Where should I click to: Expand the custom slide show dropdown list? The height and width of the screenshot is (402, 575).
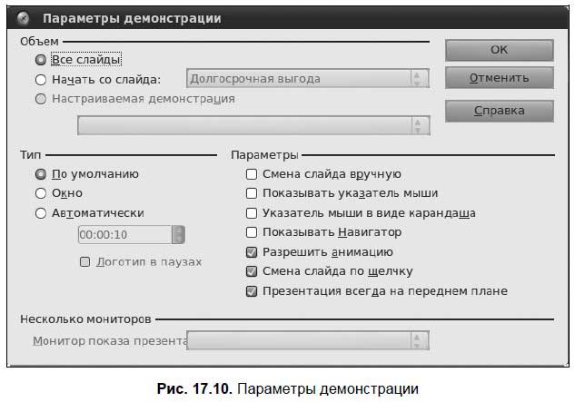(254, 124)
